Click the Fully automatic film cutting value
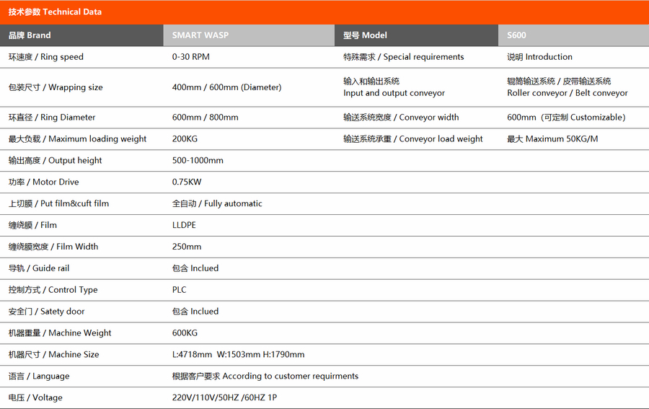This screenshot has width=649, height=409. coord(217,204)
